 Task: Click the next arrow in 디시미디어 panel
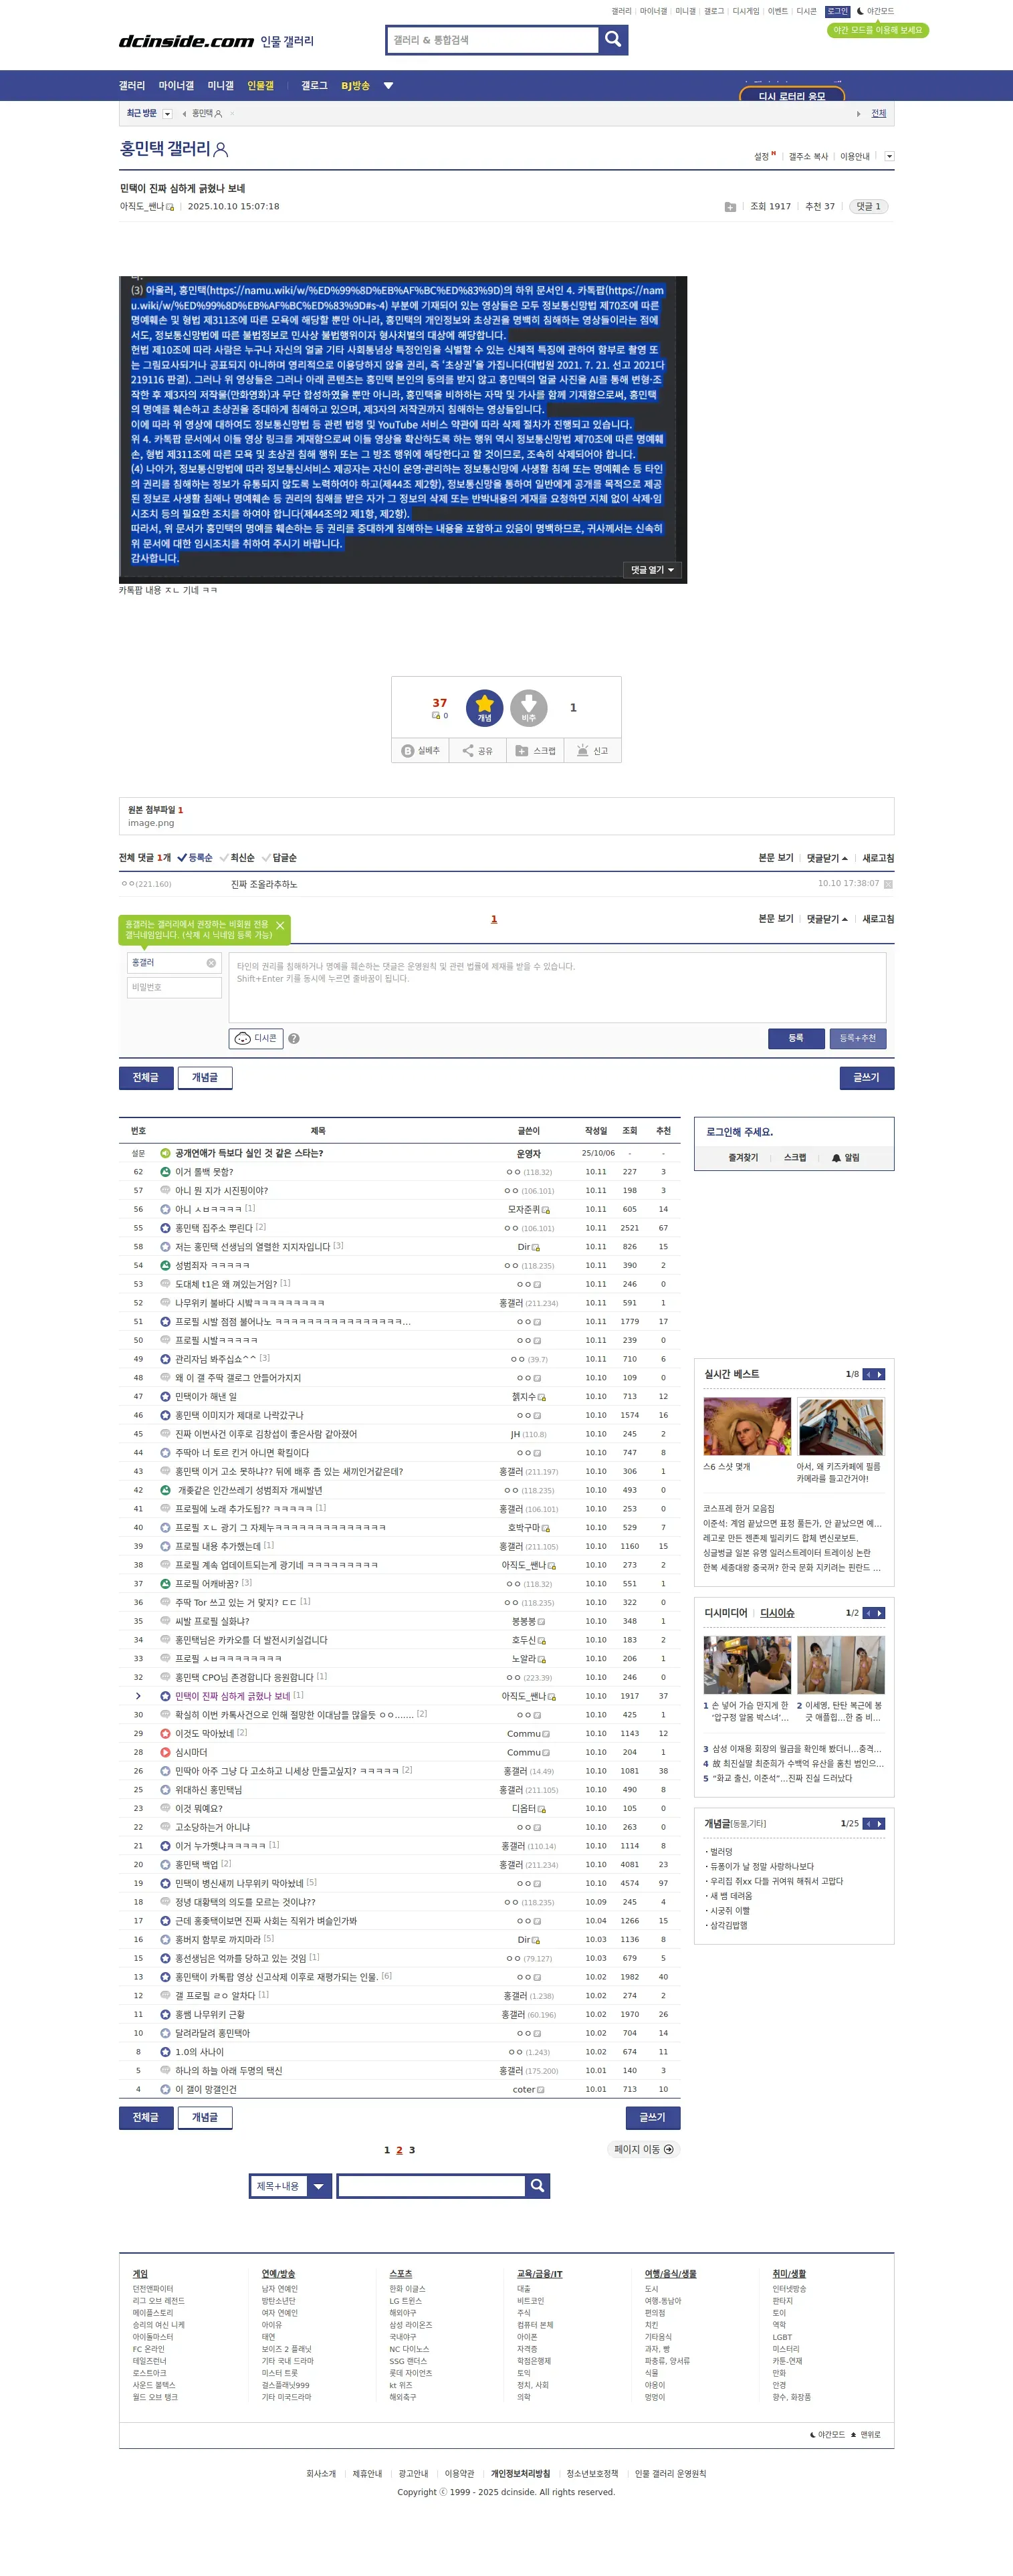(x=880, y=1613)
